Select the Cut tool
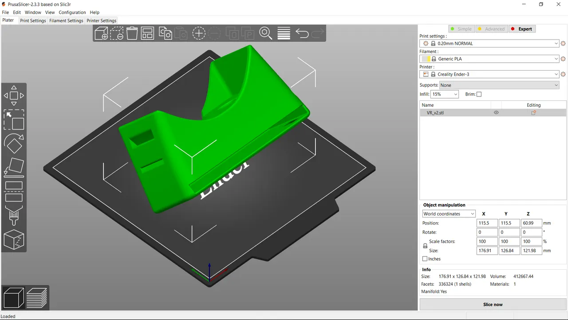 [x=14, y=191]
